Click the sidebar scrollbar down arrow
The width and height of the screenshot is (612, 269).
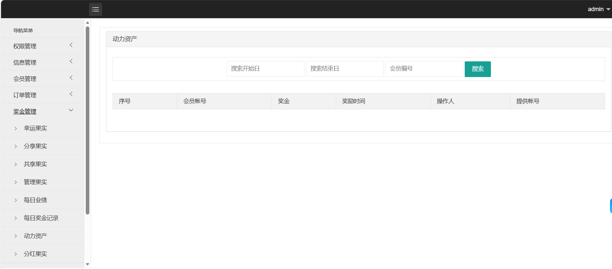[x=87, y=264]
